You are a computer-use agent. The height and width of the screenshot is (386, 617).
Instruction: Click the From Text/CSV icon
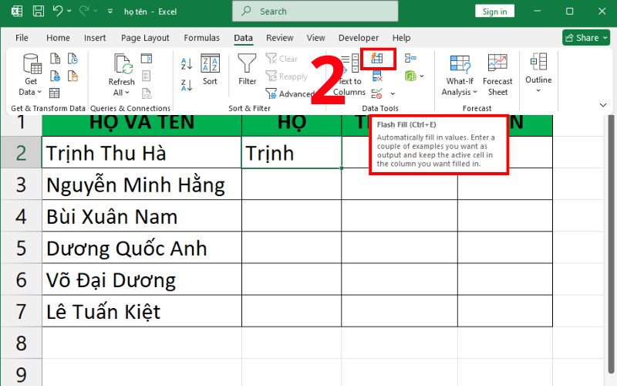click(55, 59)
